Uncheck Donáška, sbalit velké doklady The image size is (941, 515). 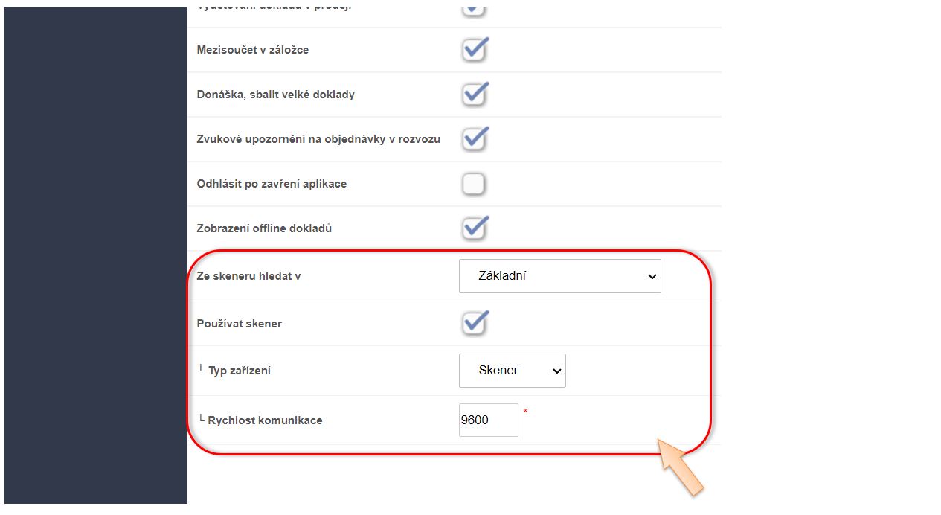point(474,95)
